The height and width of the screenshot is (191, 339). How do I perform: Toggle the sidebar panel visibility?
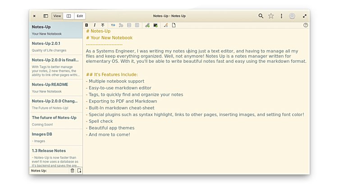[x=46, y=16]
